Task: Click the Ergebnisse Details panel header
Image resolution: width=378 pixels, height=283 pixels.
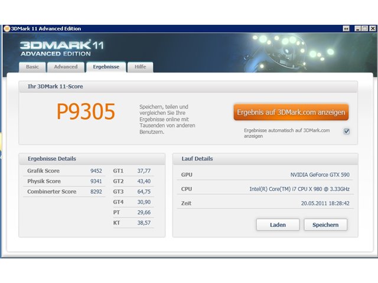Action: 92,159
